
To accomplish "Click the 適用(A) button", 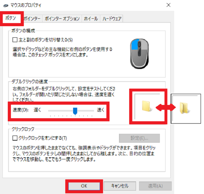I will 155,186.
